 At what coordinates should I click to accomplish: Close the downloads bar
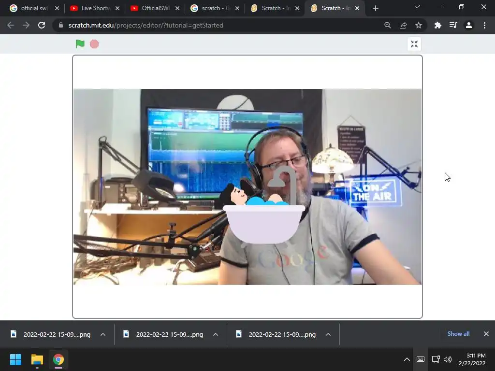coord(486,334)
